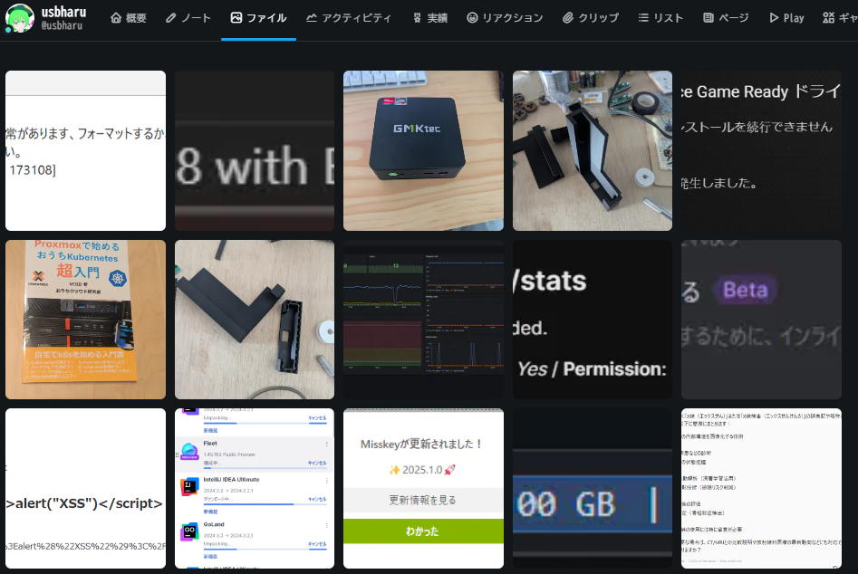Viewport: 858px width, 574px height.
Task: Click the pencil icon for ノート
Action: [x=173, y=18]
